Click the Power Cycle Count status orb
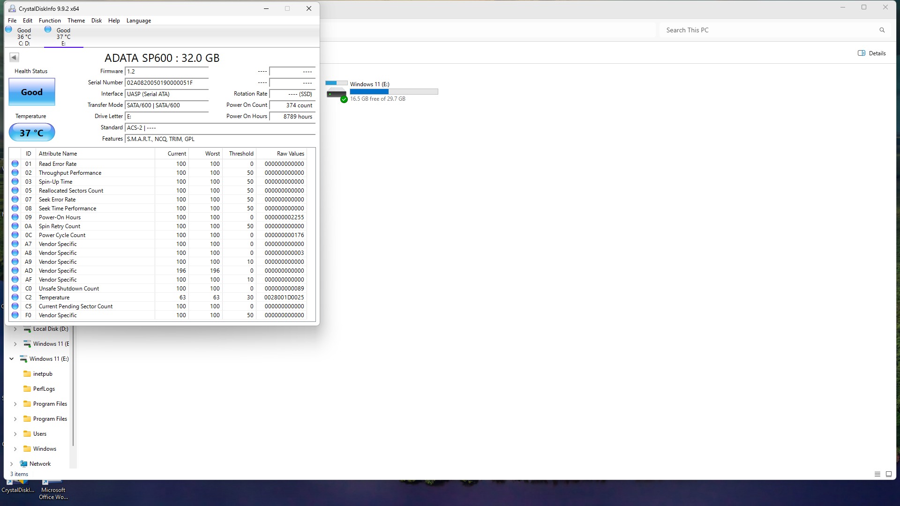This screenshot has width=900, height=506. click(x=15, y=235)
